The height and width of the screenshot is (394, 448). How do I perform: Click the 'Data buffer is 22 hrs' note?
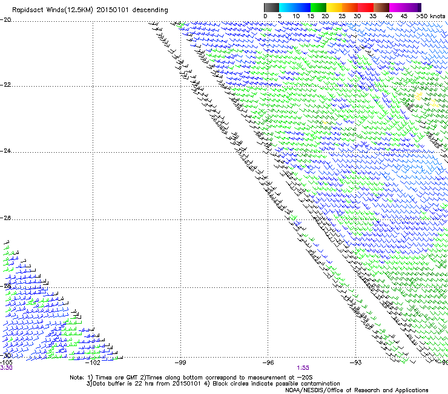[x=213, y=384]
